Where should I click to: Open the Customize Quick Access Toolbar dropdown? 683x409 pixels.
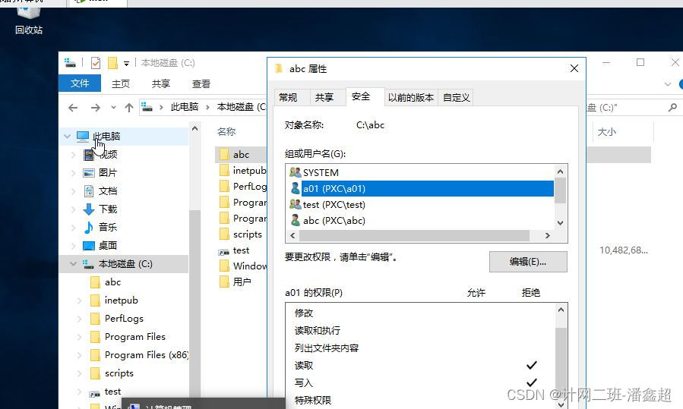coord(126,64)
